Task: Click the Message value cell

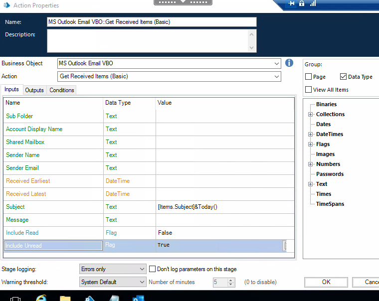Action: pyautogui.click(x=225, y=220)
